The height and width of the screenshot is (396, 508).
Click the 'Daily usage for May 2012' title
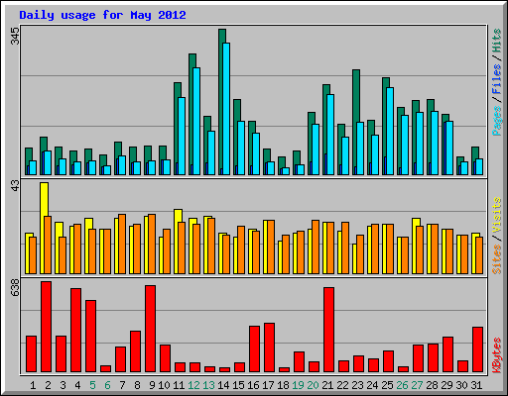point(102,15)
